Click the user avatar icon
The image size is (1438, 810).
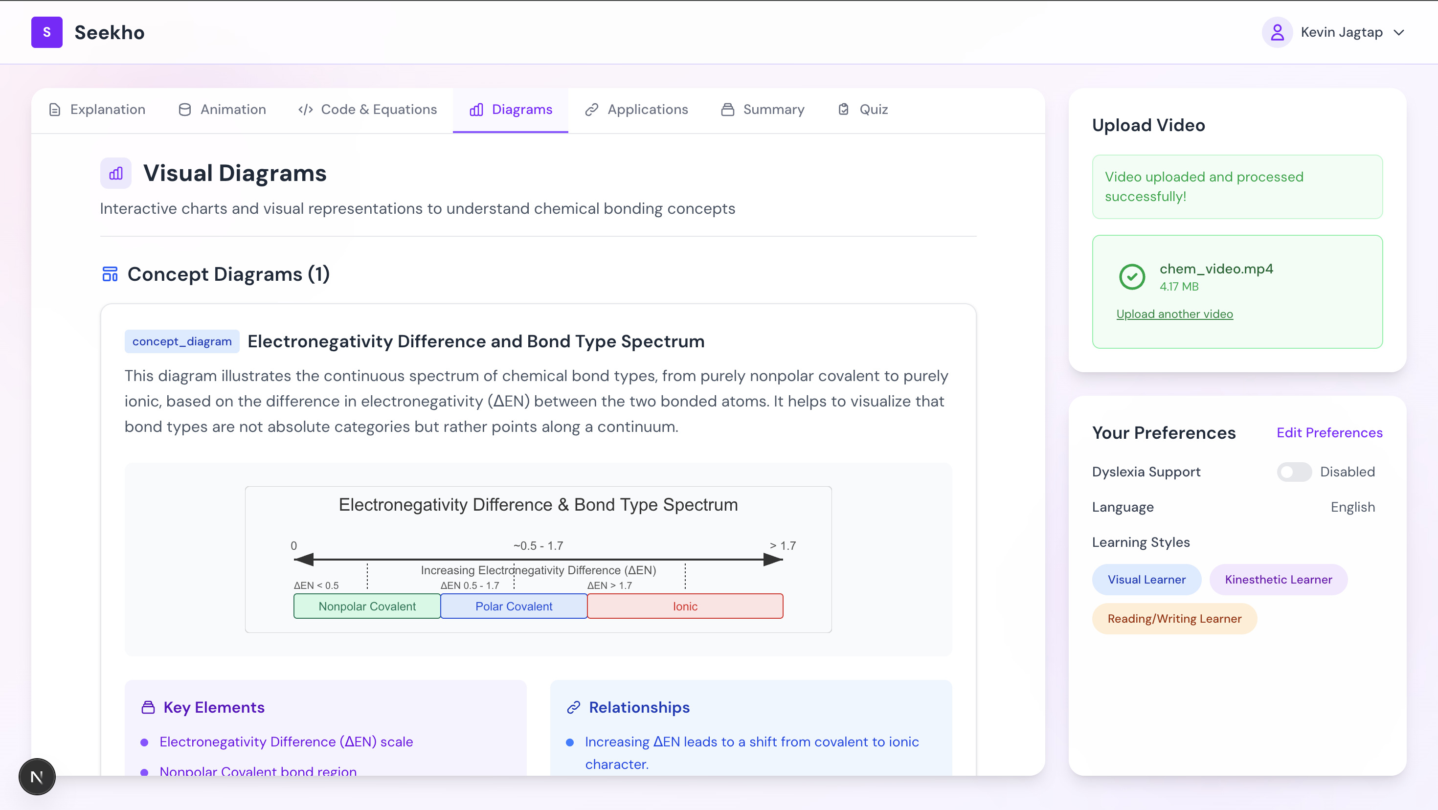(x=1277, y=32)
